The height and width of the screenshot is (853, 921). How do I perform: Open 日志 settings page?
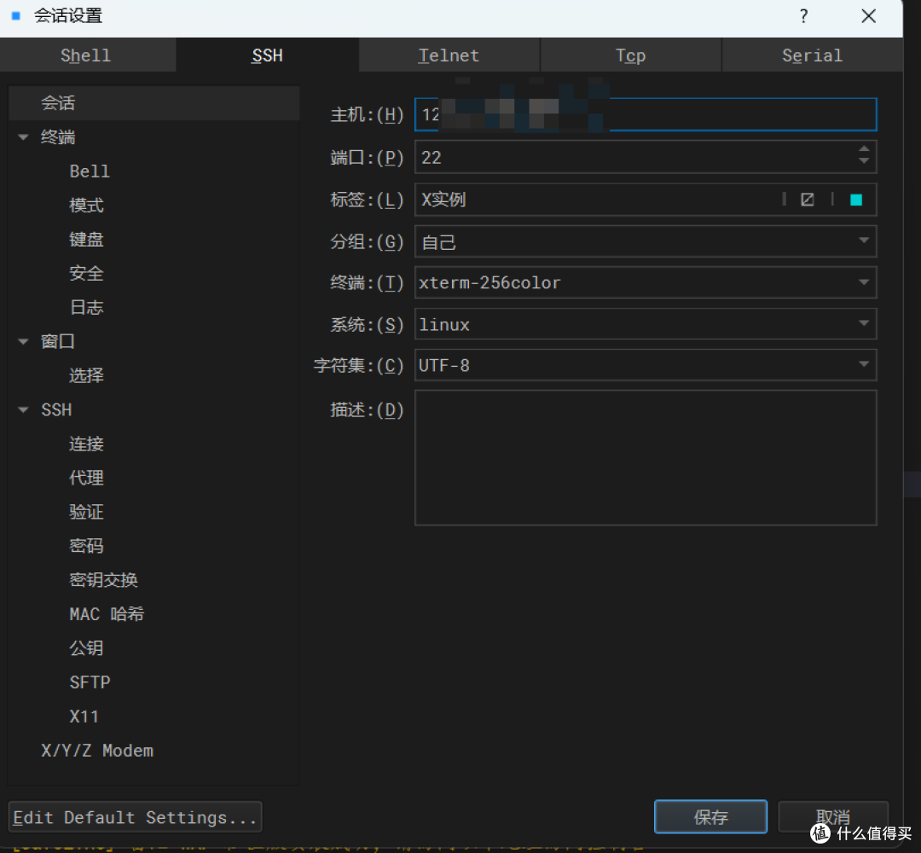pyautogui.click(x=86, y=307)
